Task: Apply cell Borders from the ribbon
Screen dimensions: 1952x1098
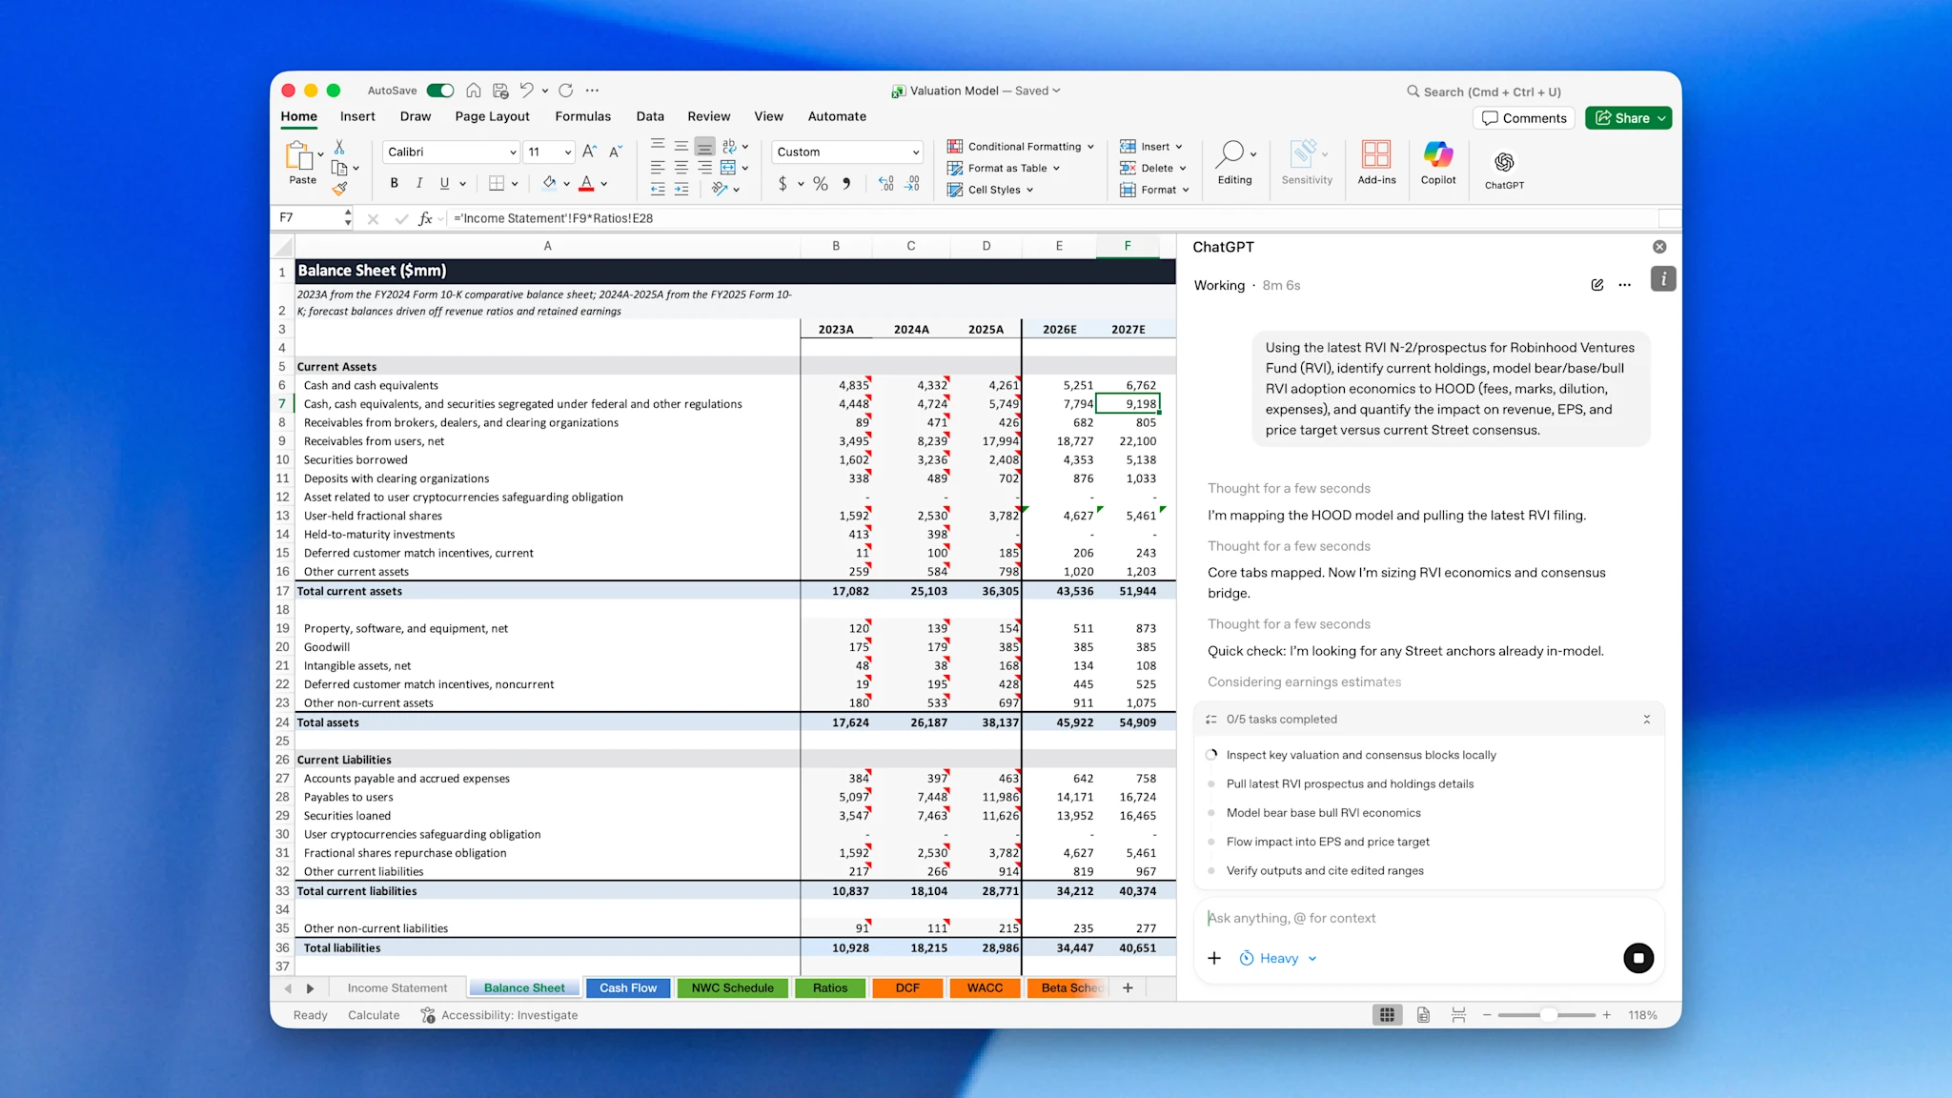Action: [497, 183]
